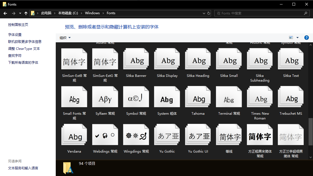Select the Sitka Heading font icon

198,59
